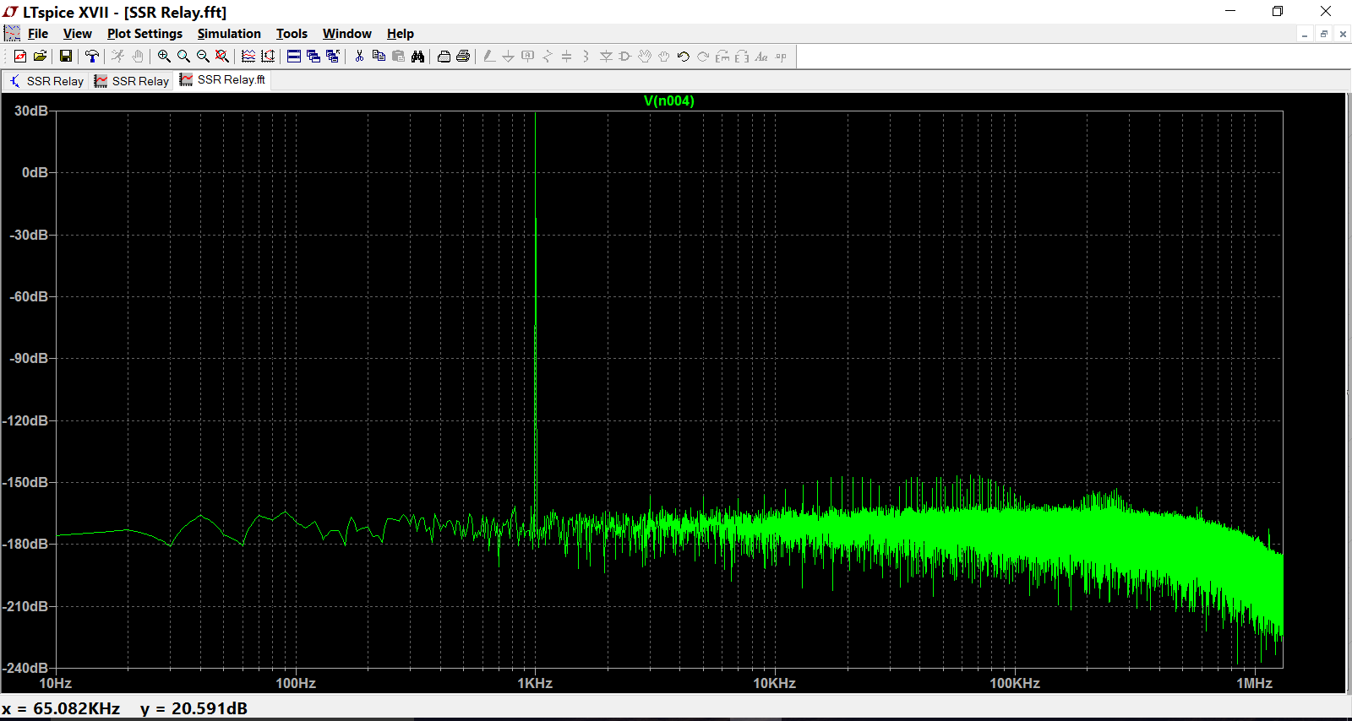Click the Undo arrow icon
The height and width of the screenshot is (721, 1352).
pos(684,57)
